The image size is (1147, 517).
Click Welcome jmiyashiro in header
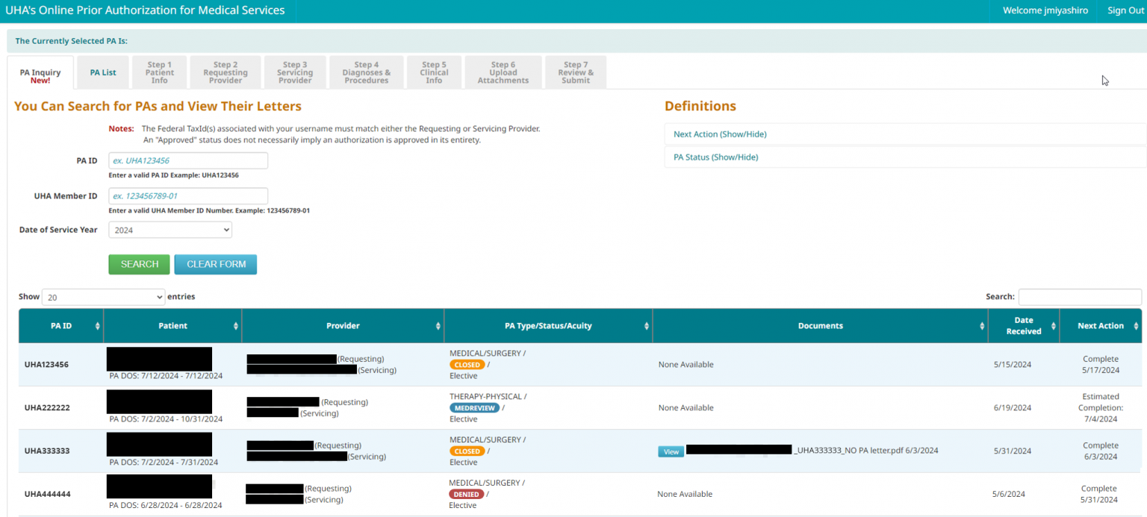(1045, 10)
